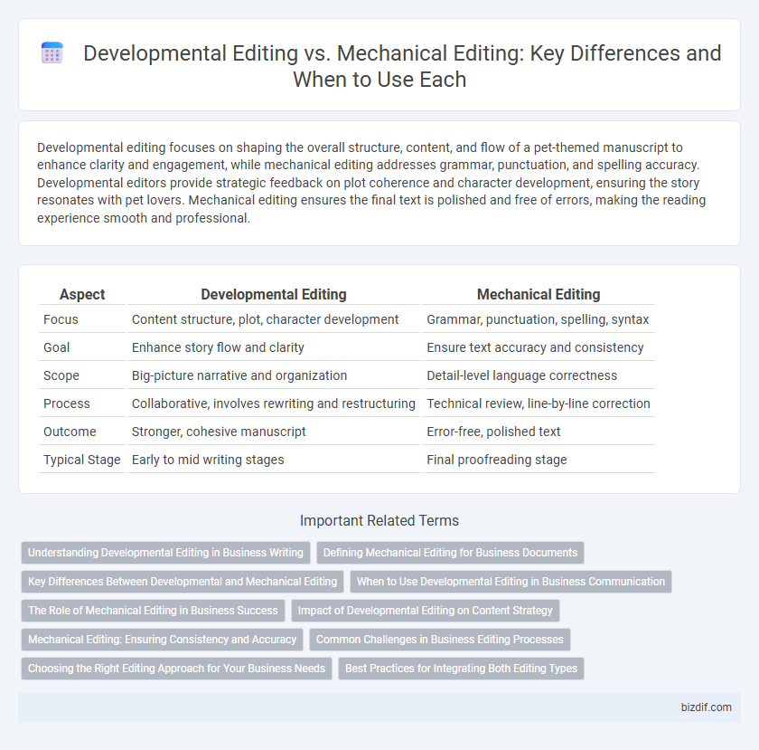Click cell 'Technical review, line-by-line correction'

pyautogui.click(x=539, y=403)
